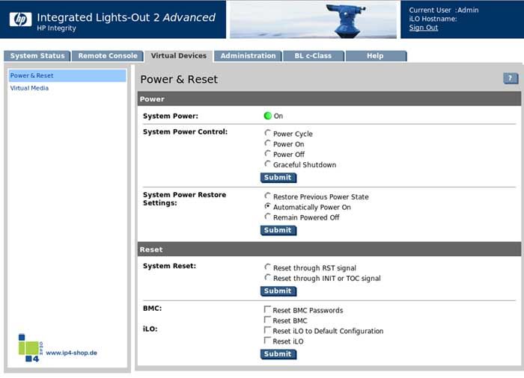Screen dimensions: 524x378
Task: Click the 'BMC:' label
Action: [x=153, y=309]
